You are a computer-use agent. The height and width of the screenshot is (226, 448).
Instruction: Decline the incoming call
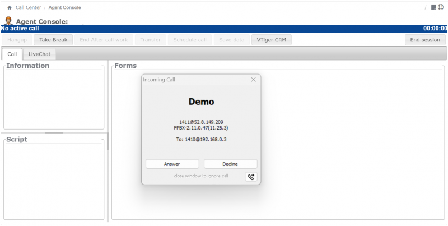230,164
